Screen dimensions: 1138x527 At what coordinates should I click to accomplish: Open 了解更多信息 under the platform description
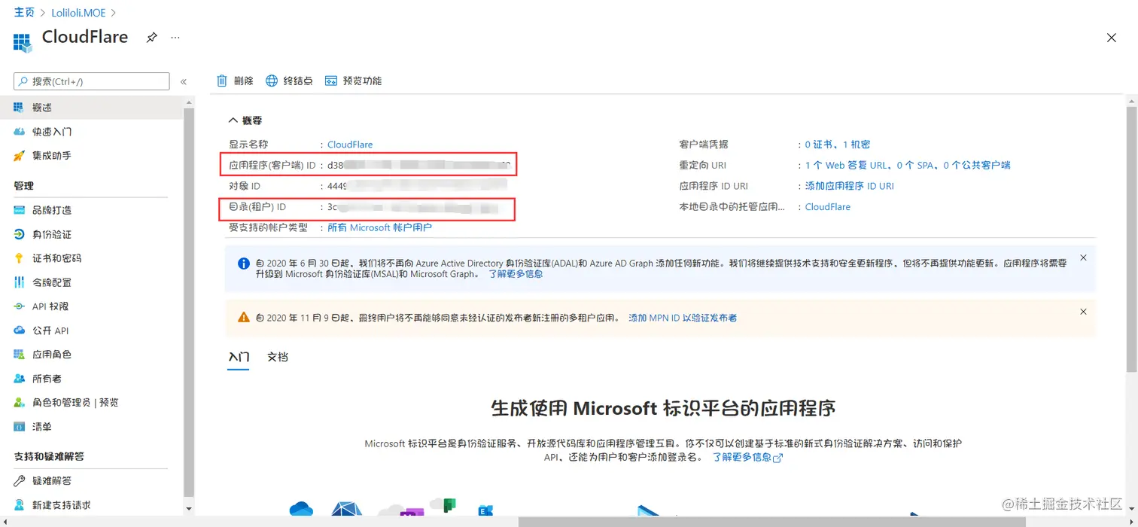pyautogui.click(x=747, y=457)
